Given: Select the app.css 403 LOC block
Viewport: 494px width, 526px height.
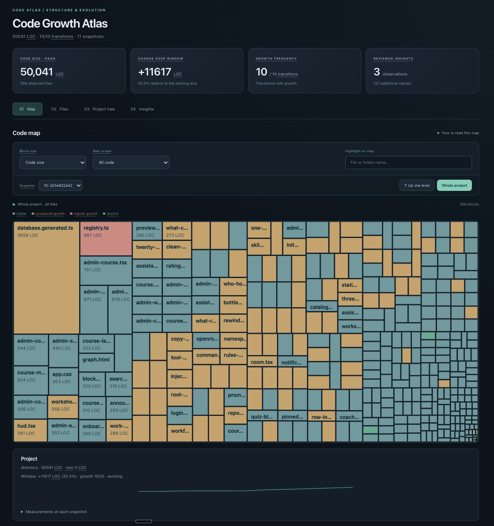Looking at the screenshot, I should [63, 381].
